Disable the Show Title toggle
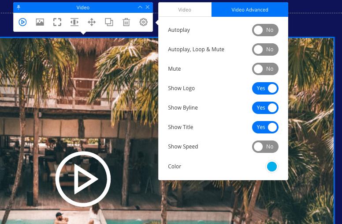342x224 pixels. click(x=265, y=127)
